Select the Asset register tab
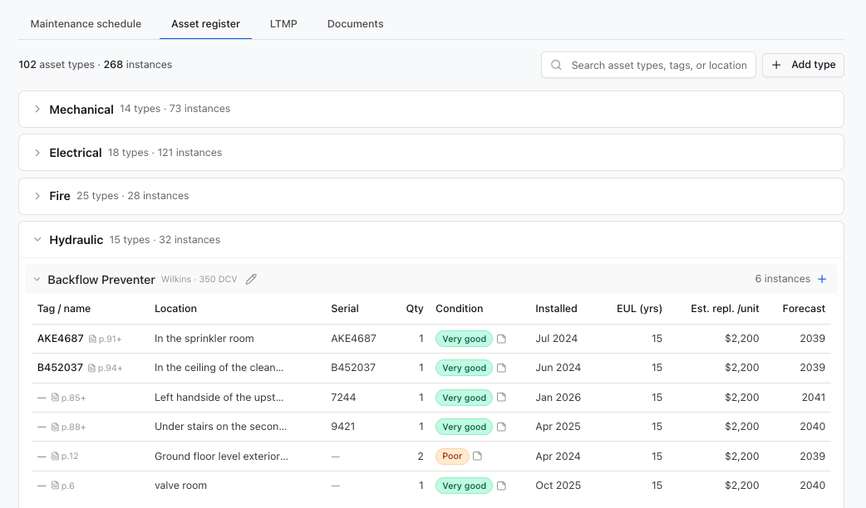Screen dimensions: 866x508 click(x=205, y=24)
